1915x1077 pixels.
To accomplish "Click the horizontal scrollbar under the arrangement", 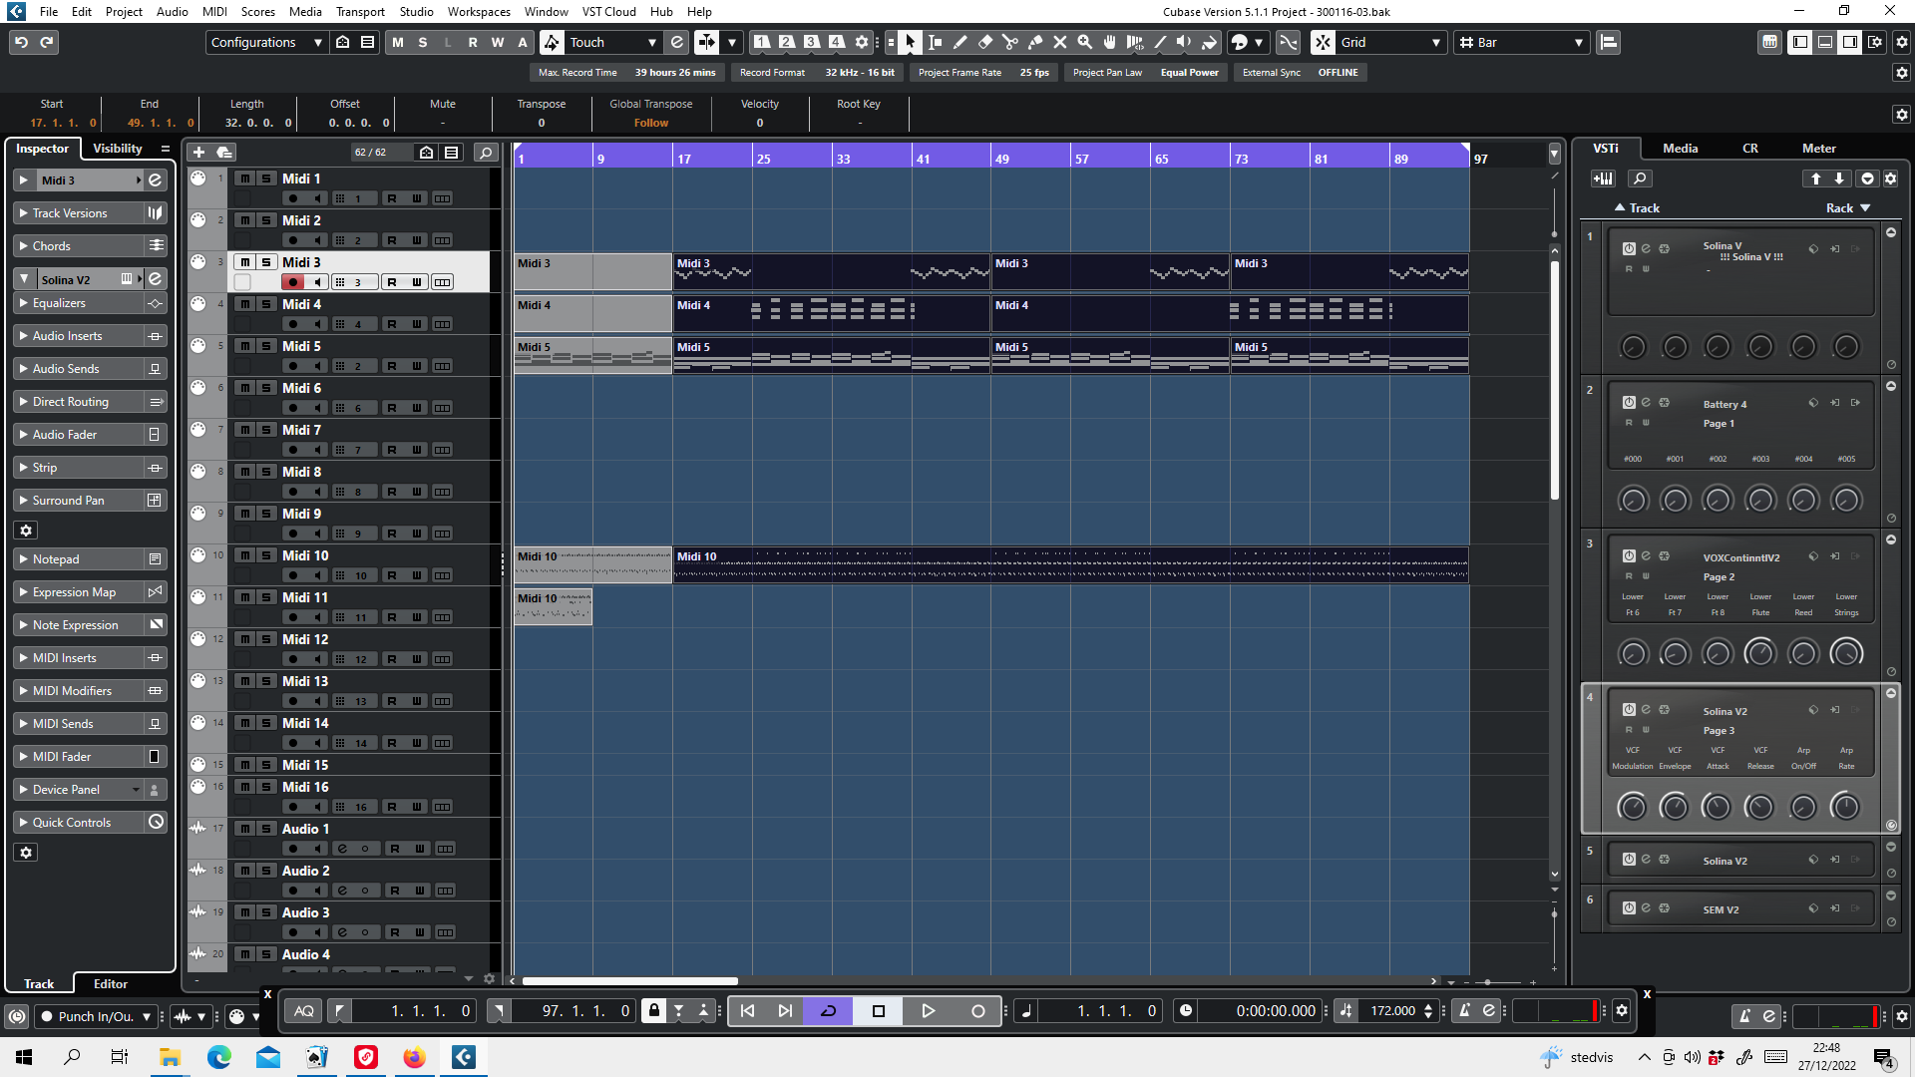I will click(628, 980).
